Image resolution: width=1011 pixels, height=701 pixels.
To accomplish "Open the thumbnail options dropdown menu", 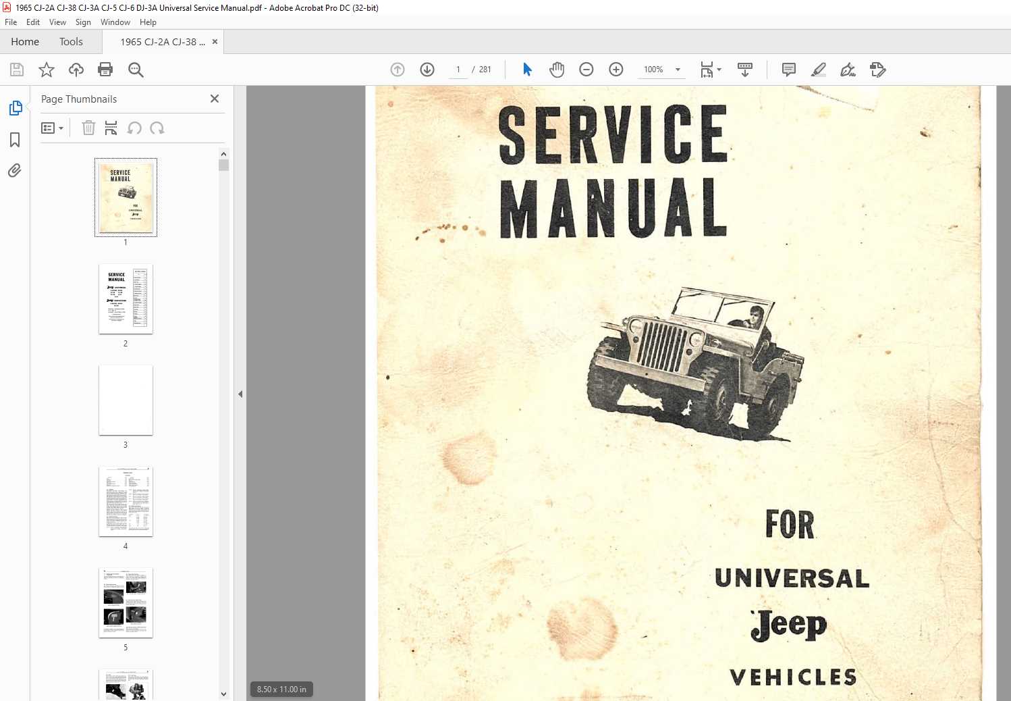I will pyautogui.click(x=53, y=128).
